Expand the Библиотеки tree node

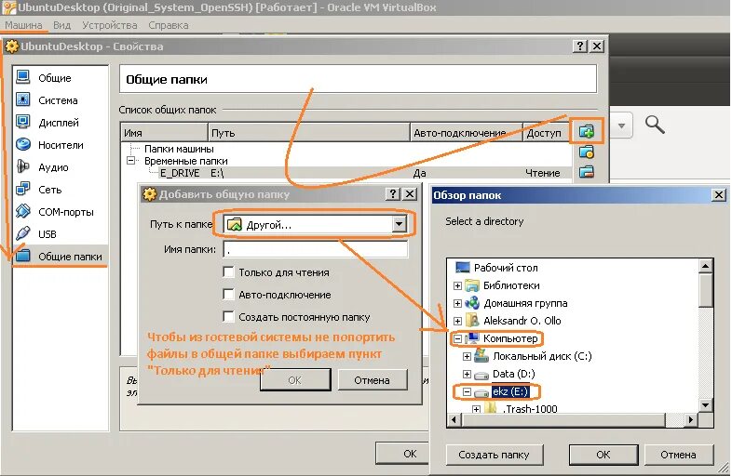(x=458, y=285)
